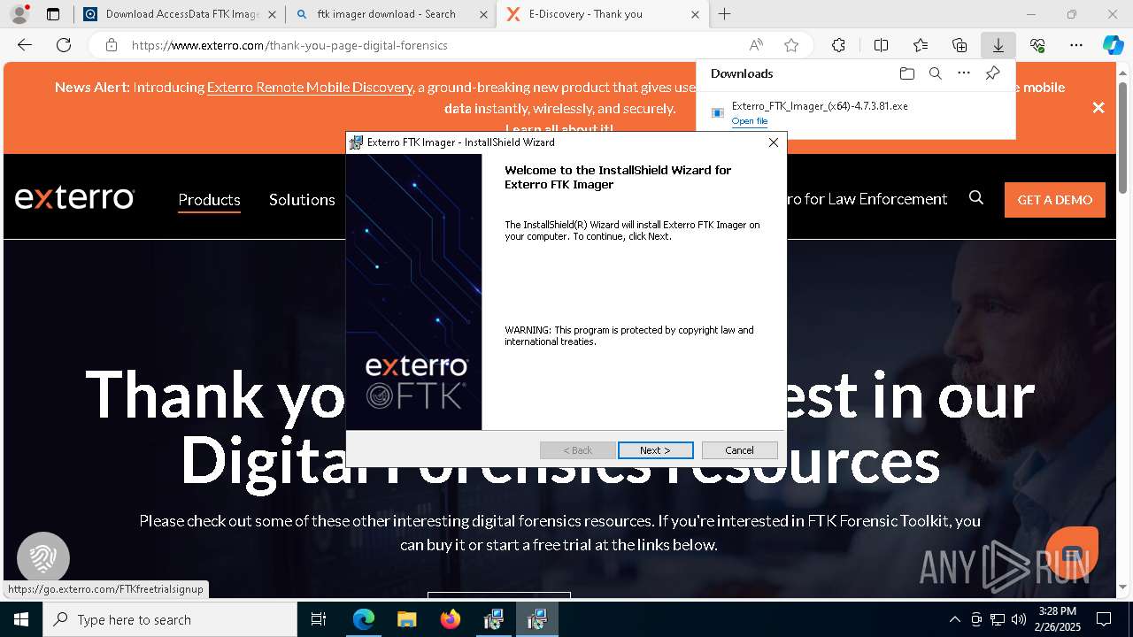Open the network icon in tray
Viewport: 1133px width, 637px height.
pyautogui.click(x=997, y=619)
